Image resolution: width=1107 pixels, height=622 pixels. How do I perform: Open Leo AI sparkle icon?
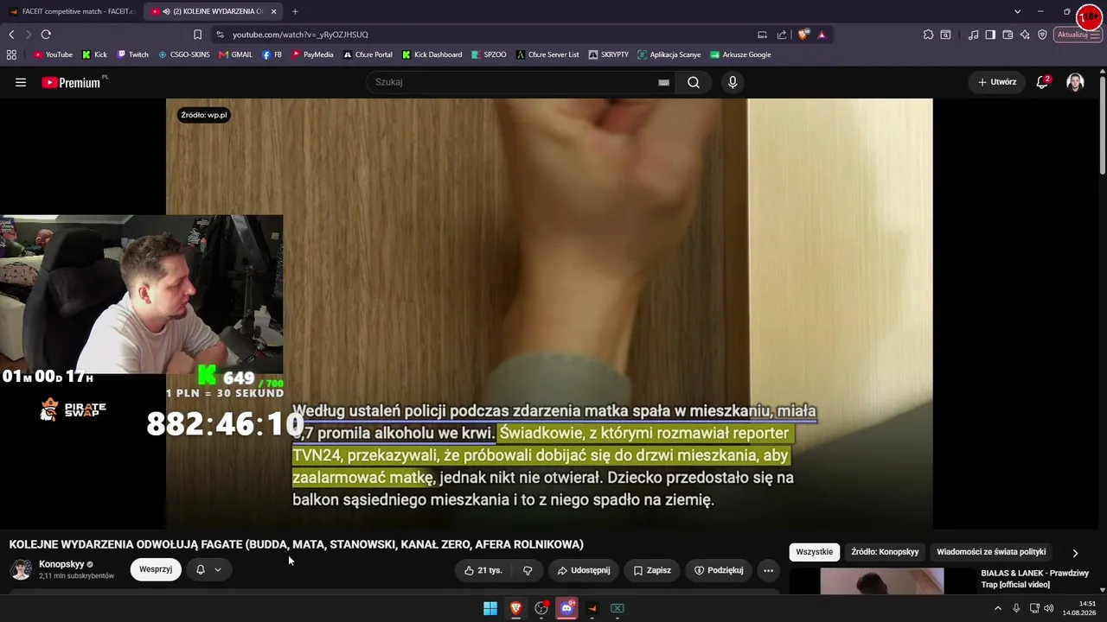coord(1025,35)
